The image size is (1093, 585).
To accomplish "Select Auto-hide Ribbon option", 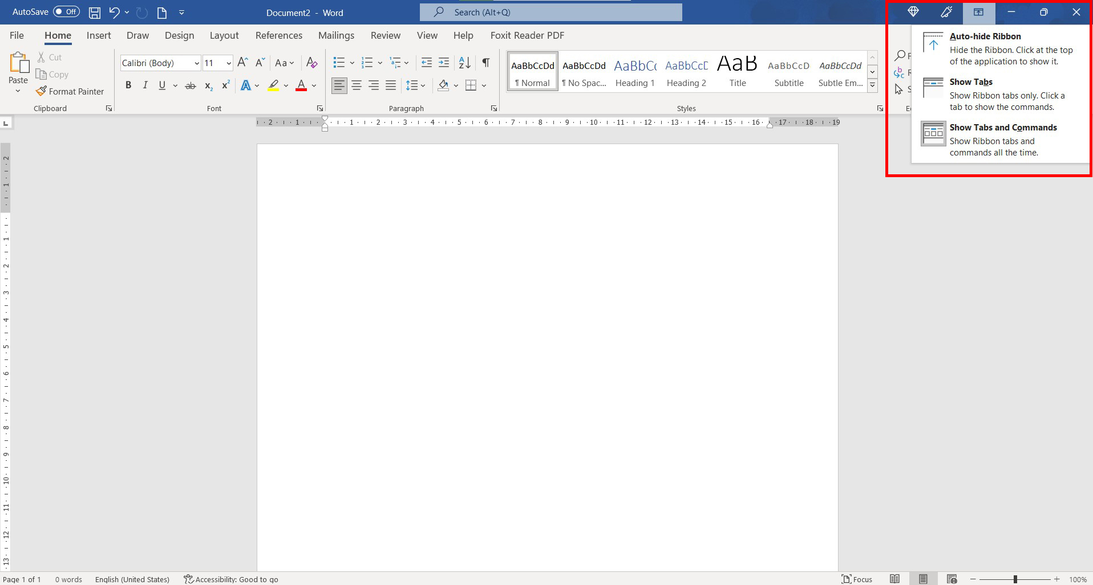I will [1001, 49].
